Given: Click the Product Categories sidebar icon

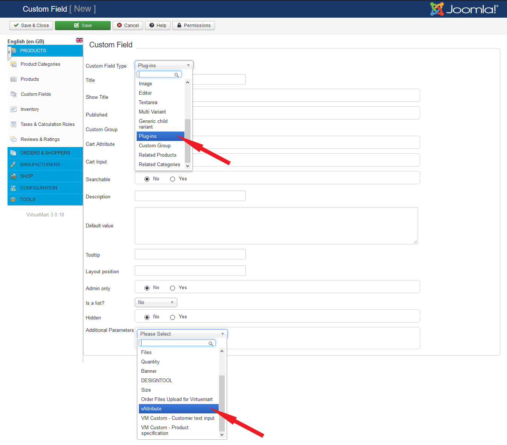Looking at the screenshot, I should [14, 64].
